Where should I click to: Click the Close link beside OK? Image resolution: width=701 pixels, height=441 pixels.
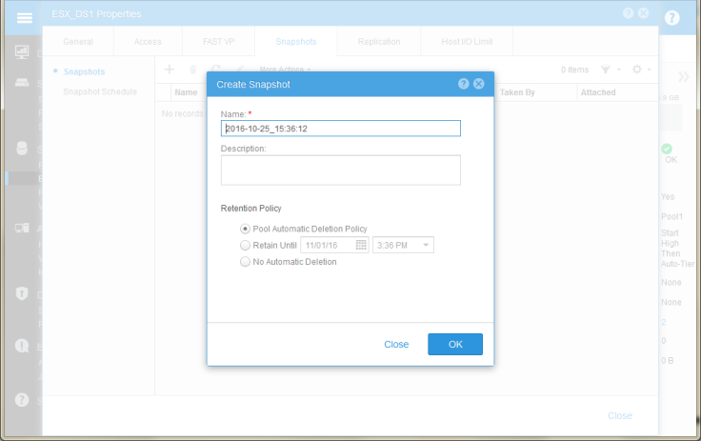point(396,344)
